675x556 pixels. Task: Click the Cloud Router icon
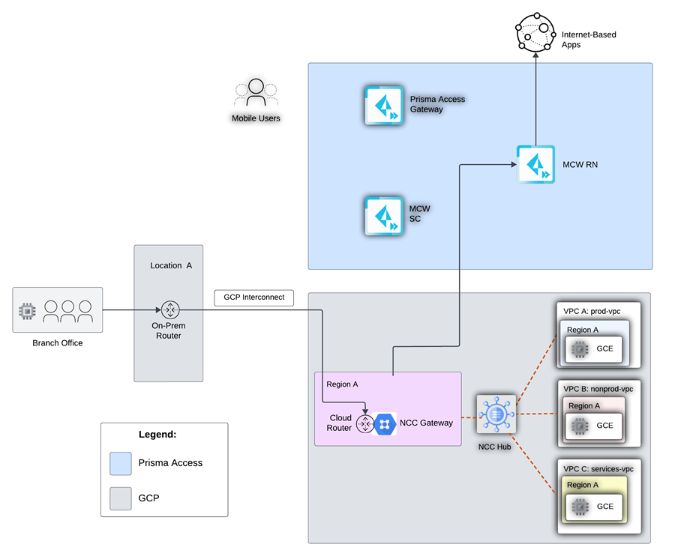(365, 424)
